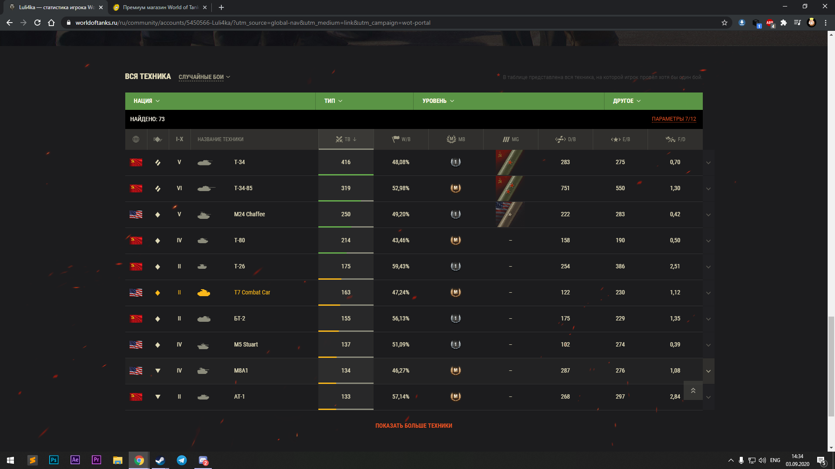The width and height of the screenshot is (835, 469).
Task: Expand details for M8A1 row
Action: 708,371
